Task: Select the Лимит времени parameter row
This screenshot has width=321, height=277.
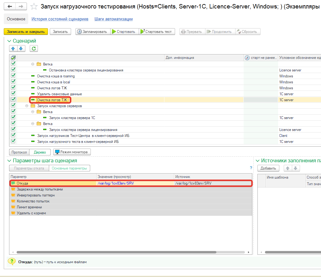Action: click(x=29, y=207)
